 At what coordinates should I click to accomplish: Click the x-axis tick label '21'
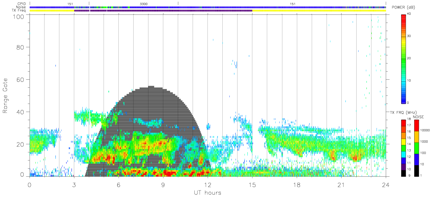click(341, 184)
